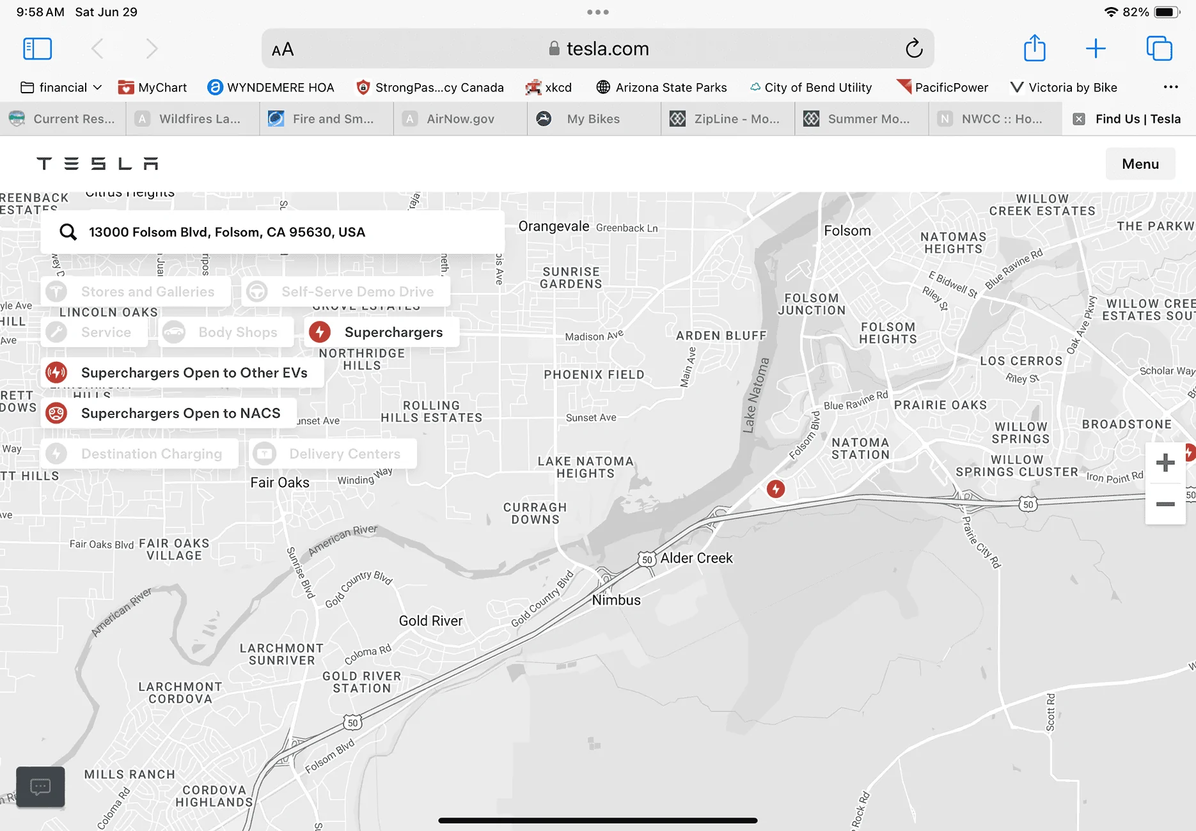Open a new tab with plus icon
Viewport: 1196px width, 831px height.
(x=1096, y=49)
